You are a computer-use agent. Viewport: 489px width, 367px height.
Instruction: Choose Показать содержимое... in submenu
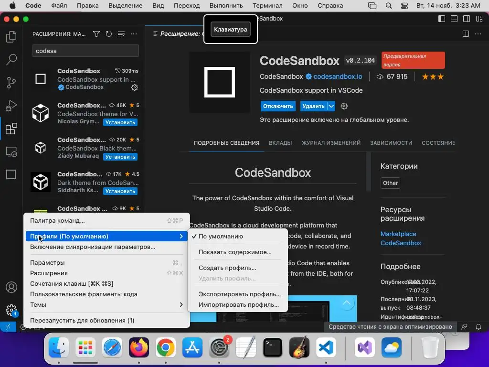237,252
